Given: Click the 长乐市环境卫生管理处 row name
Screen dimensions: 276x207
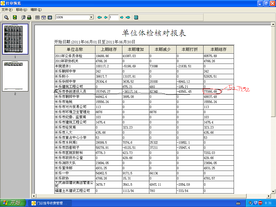Looking at the screenshot, I should pyautogui.click(x=72, y=112).
